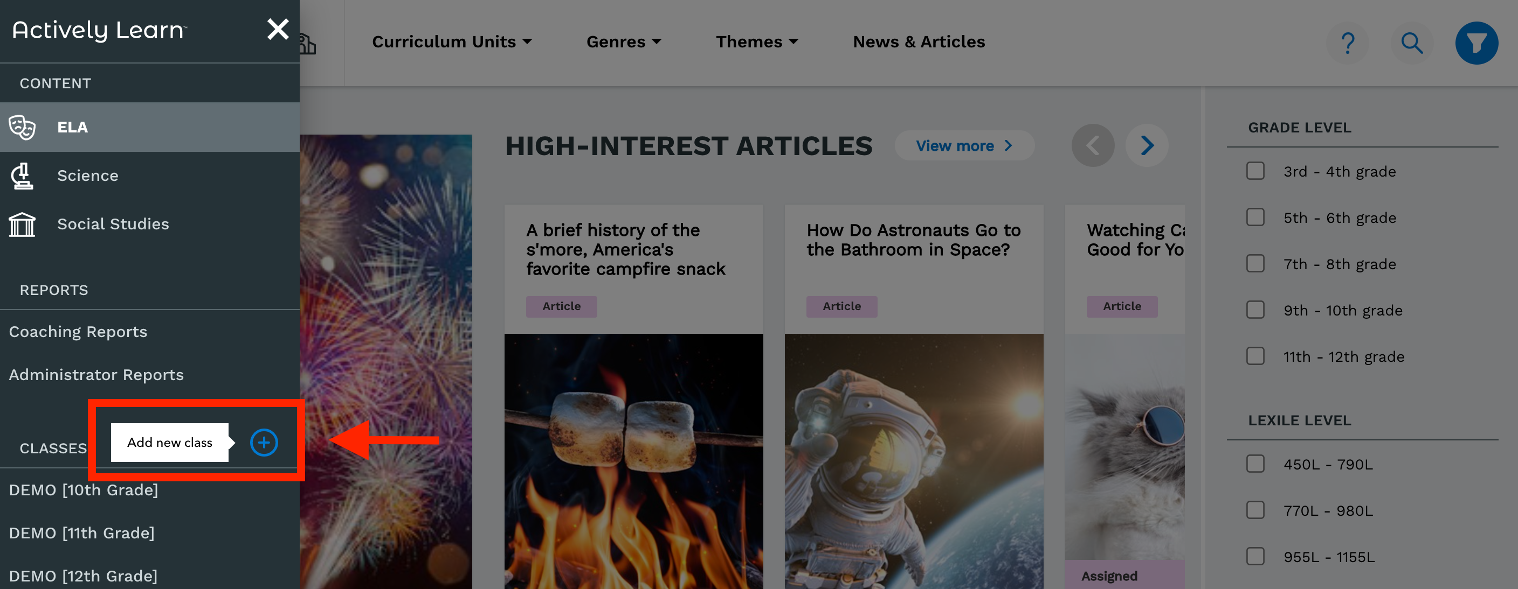Image resolution: width=1518 pixels, height=589 pixels.
Task: Click the user profile avatar icon
Action: 1478,43
